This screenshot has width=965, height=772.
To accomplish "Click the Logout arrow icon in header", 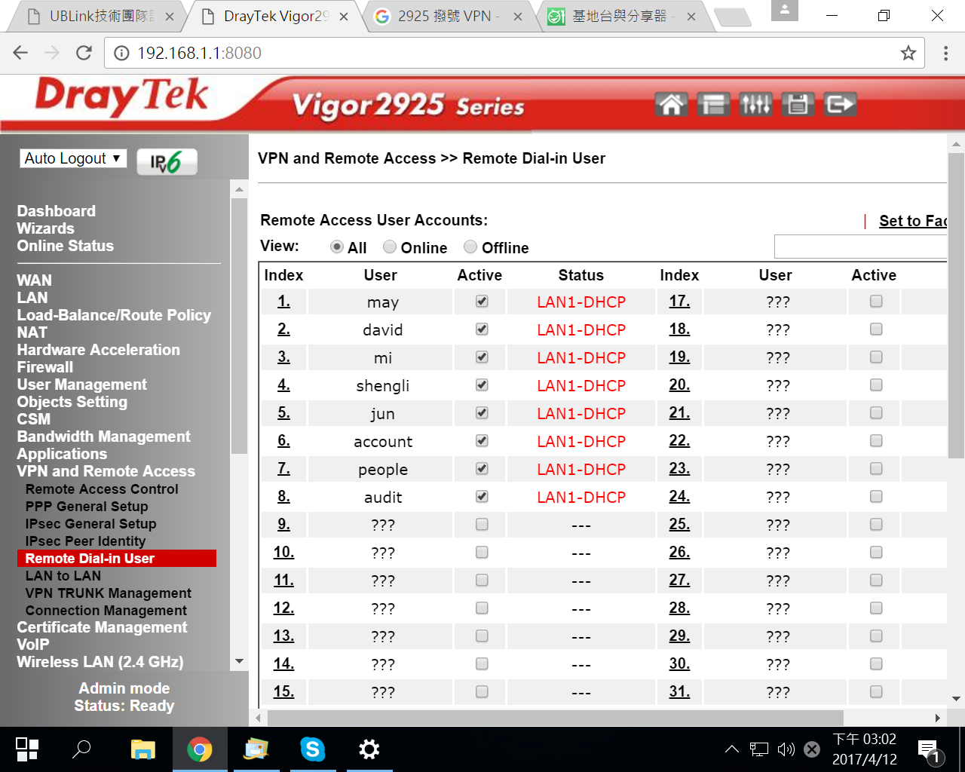I will 840,104.
